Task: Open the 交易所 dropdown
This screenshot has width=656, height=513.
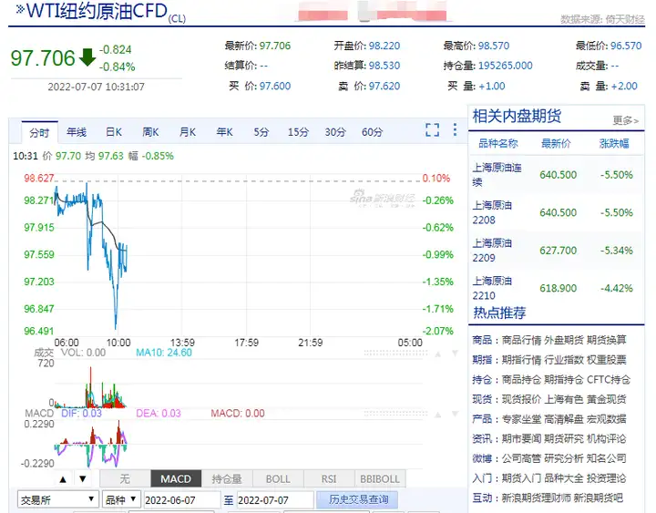Action: (x=58, y=499)
